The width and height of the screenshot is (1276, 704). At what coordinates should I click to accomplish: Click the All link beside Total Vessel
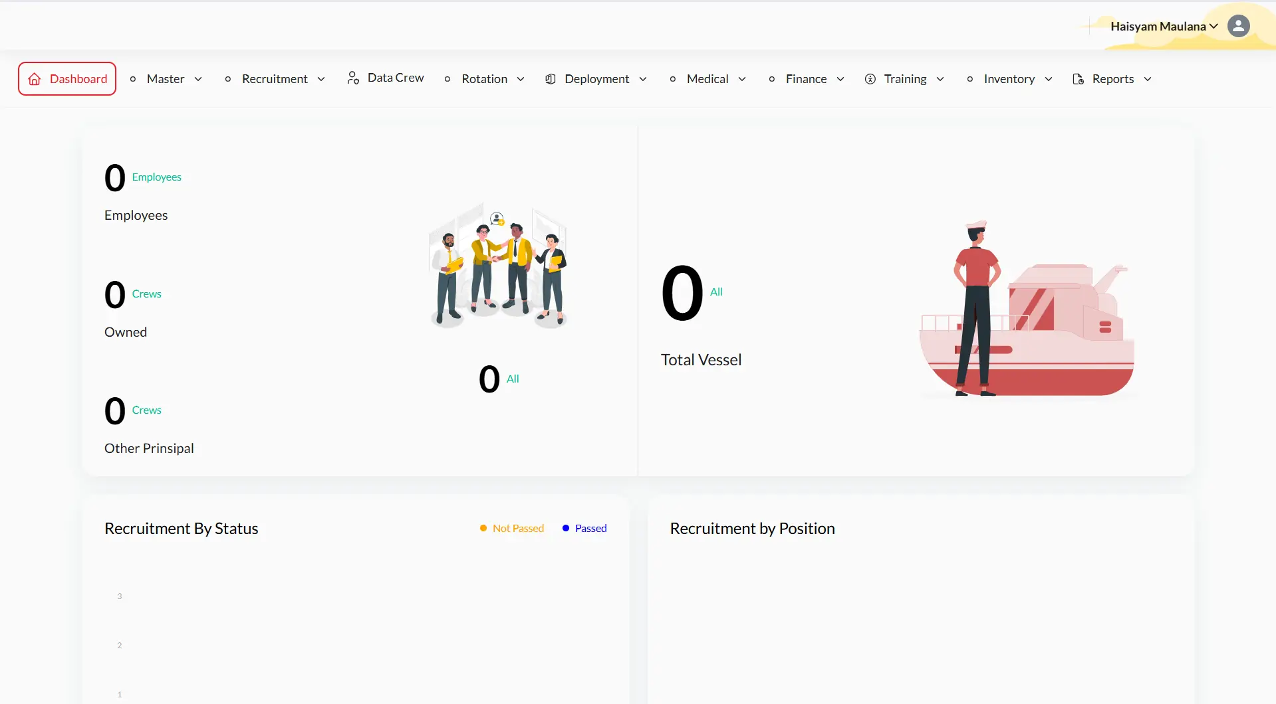(x=716, y=292)
